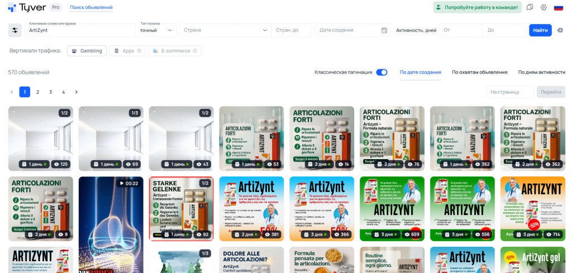Focus the keyword field containing ArtiZynt
Image resolution: width=572 pixels, height=273 pixels.
point(80,30)
